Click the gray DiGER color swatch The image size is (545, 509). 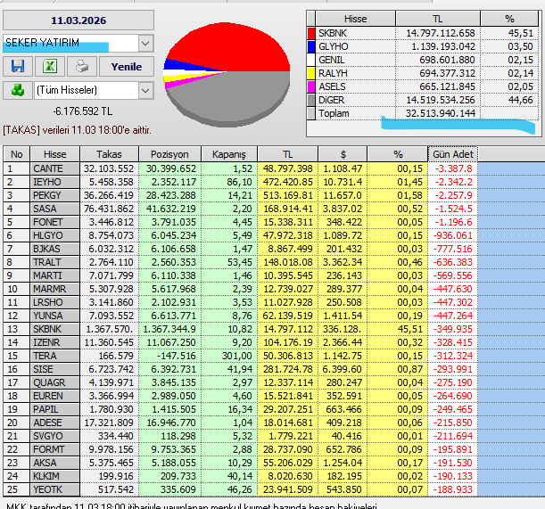[x=311, y=100]
